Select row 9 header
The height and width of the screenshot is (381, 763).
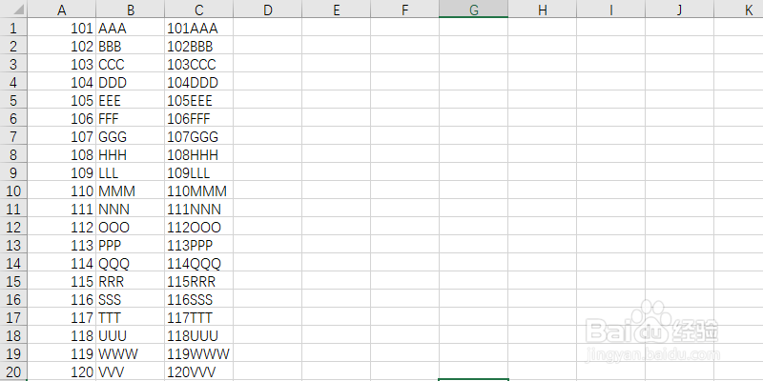[x=13, y=171]
